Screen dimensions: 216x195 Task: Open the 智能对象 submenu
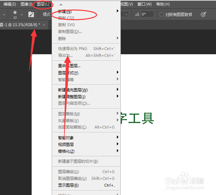pos(86,138)
